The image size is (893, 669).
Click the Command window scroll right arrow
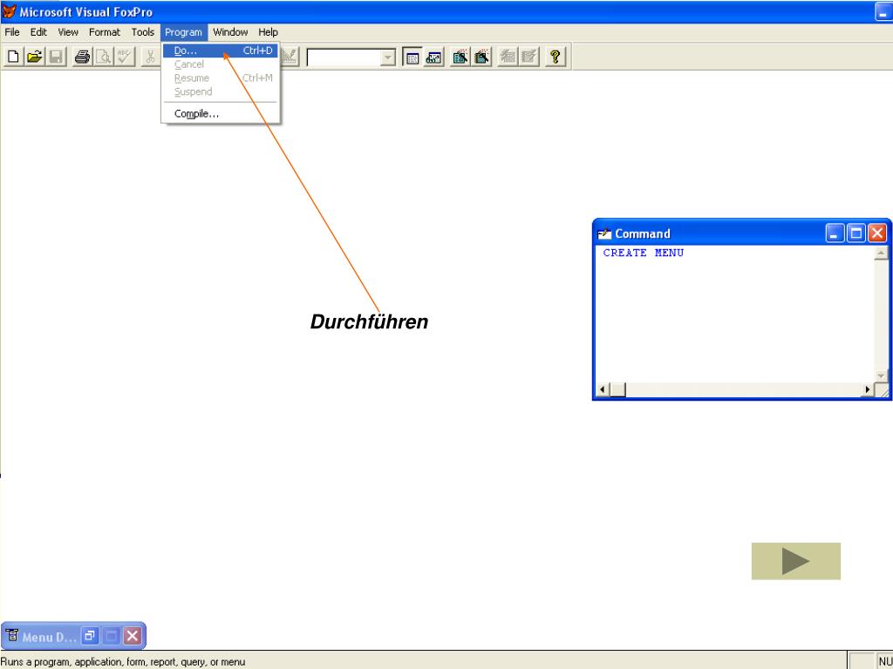click(x=868, y=389)
